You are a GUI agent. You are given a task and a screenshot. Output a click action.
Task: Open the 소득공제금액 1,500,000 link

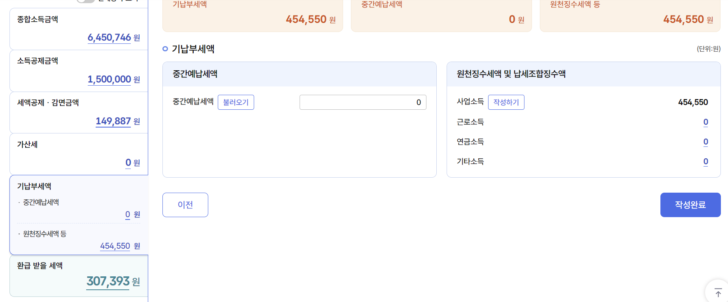[109, 79]
